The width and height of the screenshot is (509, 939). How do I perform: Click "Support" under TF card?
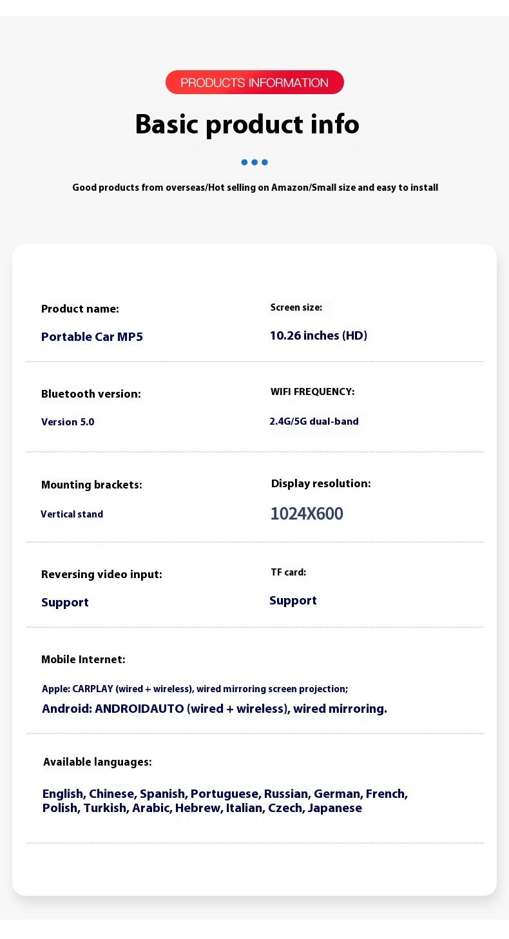pyautogui.click(x=293, y=600)
